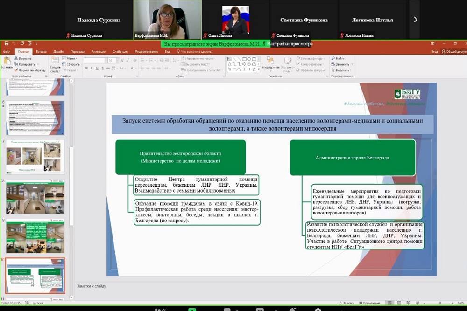Toggle italic К formatting button
467x311 pixels.
92,69
